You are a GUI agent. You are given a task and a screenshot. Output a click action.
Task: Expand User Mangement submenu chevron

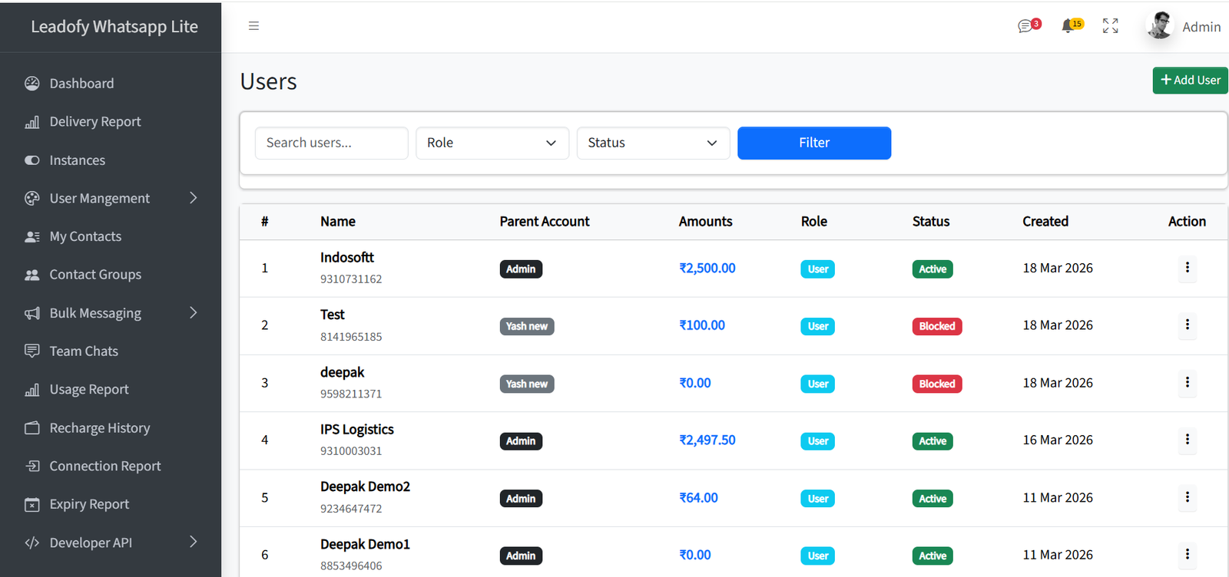pos(194,198)
